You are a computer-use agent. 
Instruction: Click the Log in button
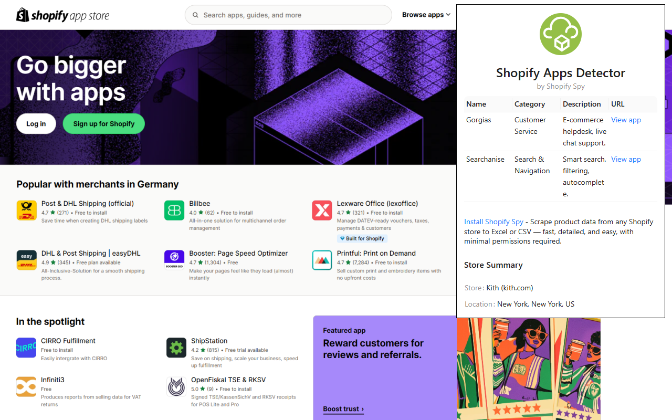(36, 123)
